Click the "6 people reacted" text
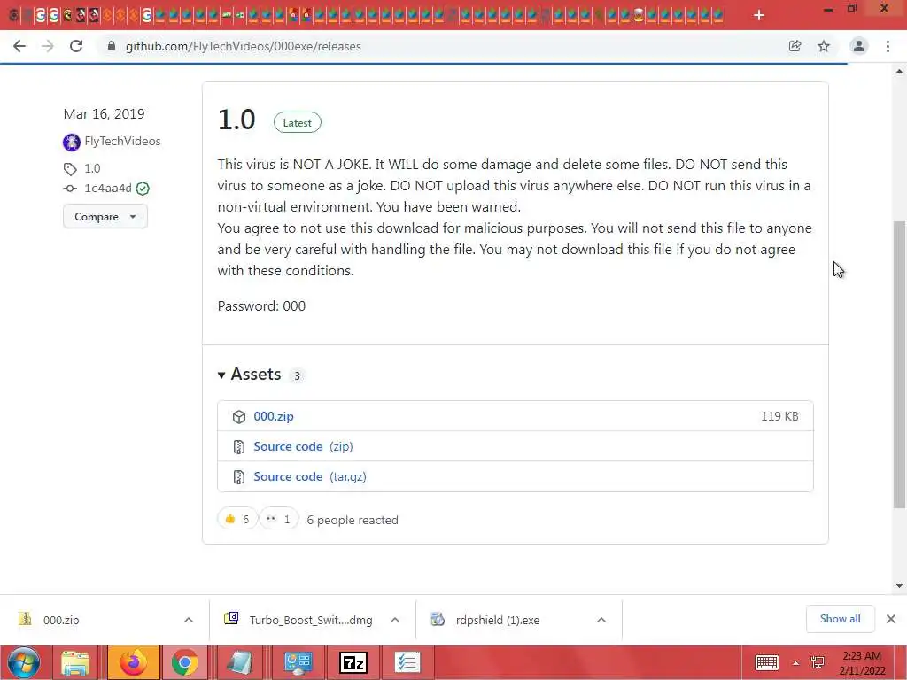The image size is (907, 680). (353, 520)
